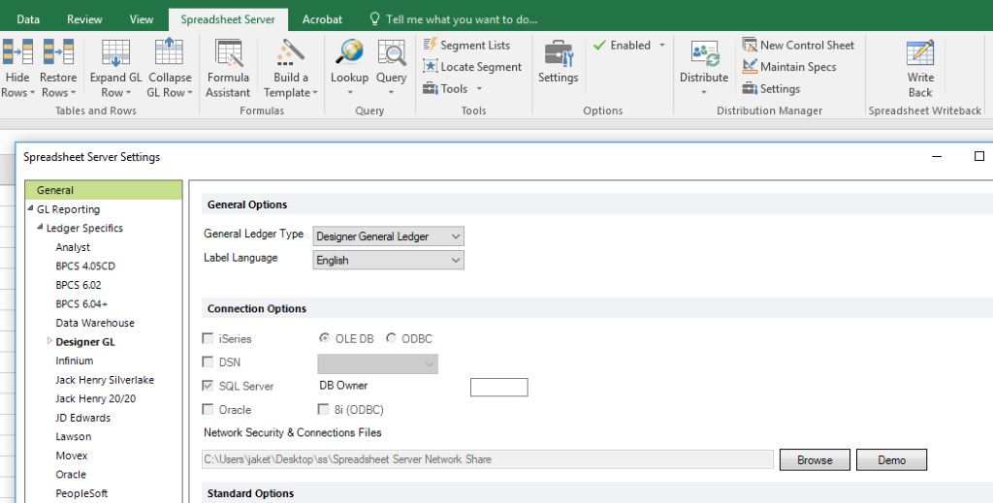
Task: Open the Formula Assistant
Action: pos(228,69)
